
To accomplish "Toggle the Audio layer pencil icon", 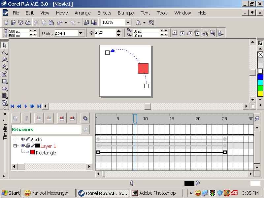I will tap(28, 139).
